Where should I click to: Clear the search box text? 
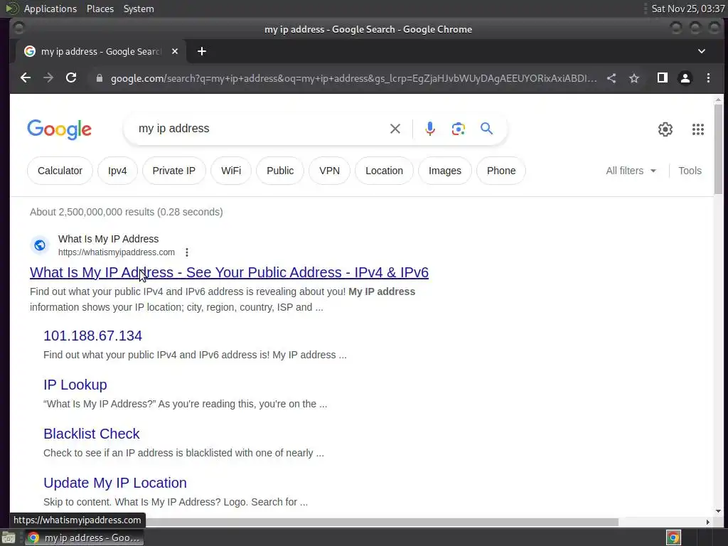[395, 129]
